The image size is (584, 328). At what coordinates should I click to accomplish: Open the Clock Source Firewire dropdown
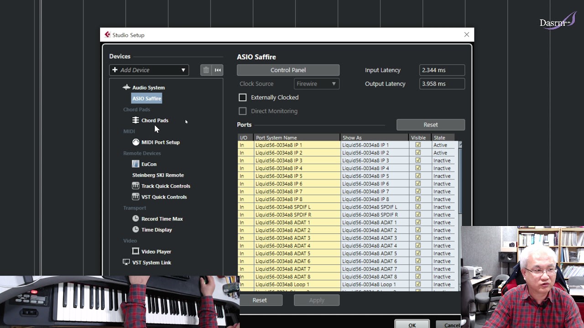coord(317,84)
